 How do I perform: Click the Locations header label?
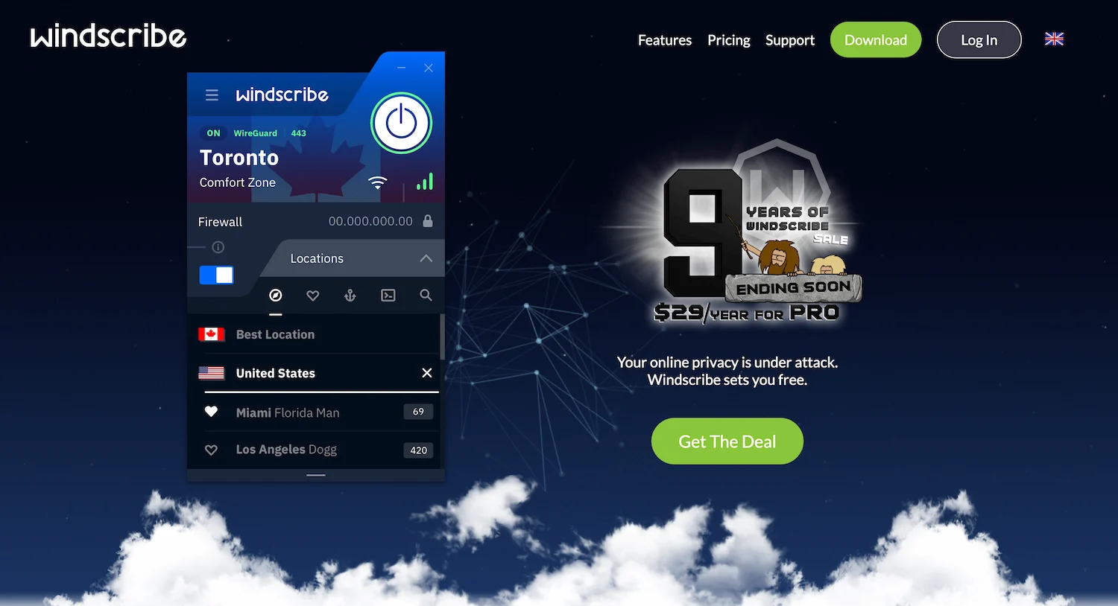[317, 258]
